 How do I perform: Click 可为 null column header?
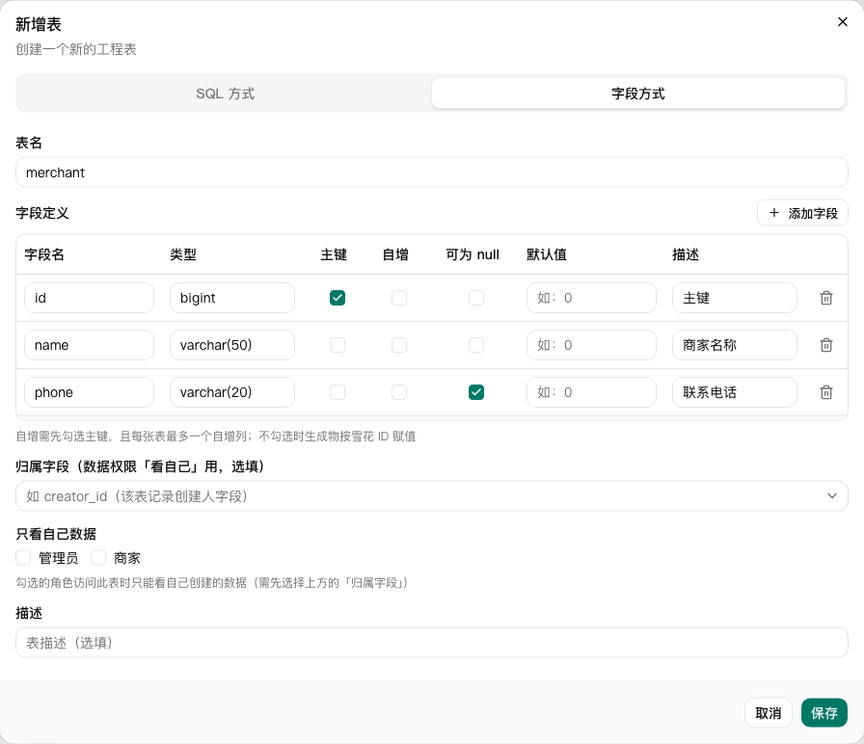click(472, 254)
